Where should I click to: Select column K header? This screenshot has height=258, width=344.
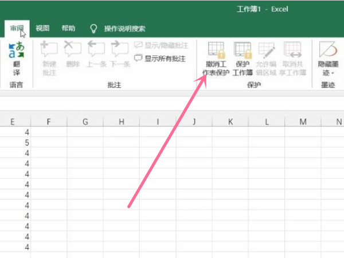pos(230,122)
